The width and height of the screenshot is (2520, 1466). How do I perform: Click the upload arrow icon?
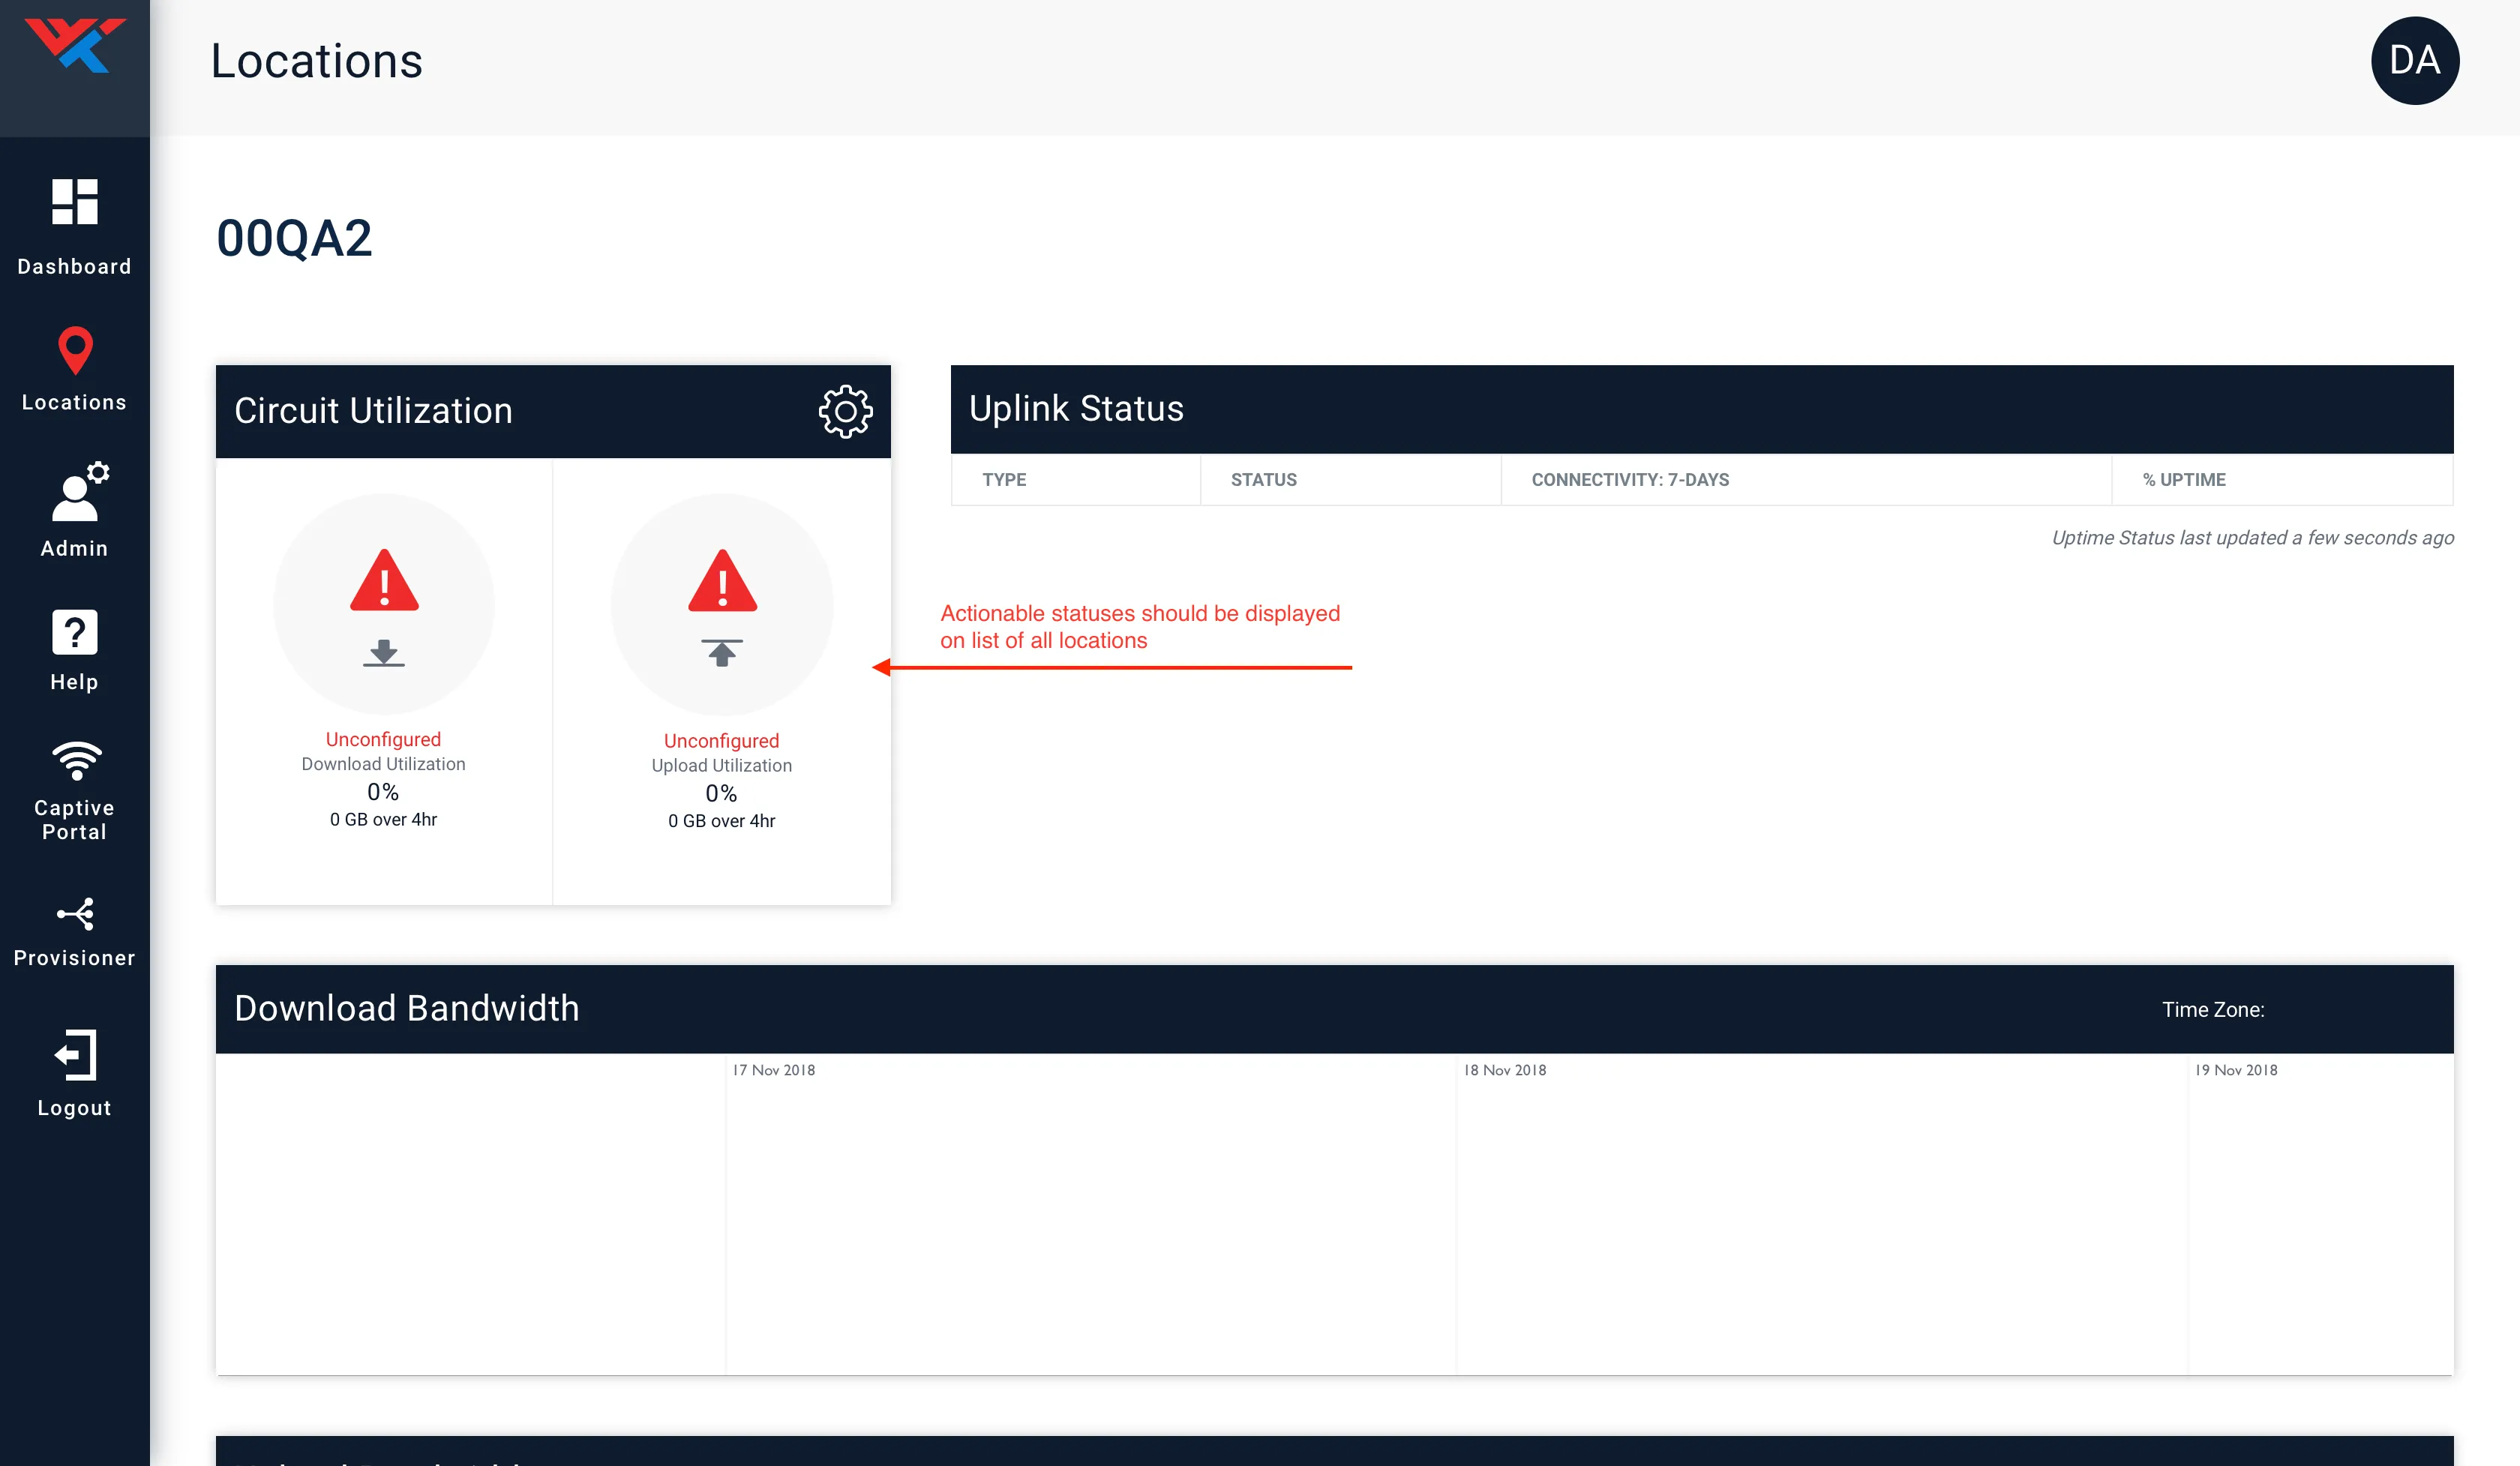click(722, 653)
